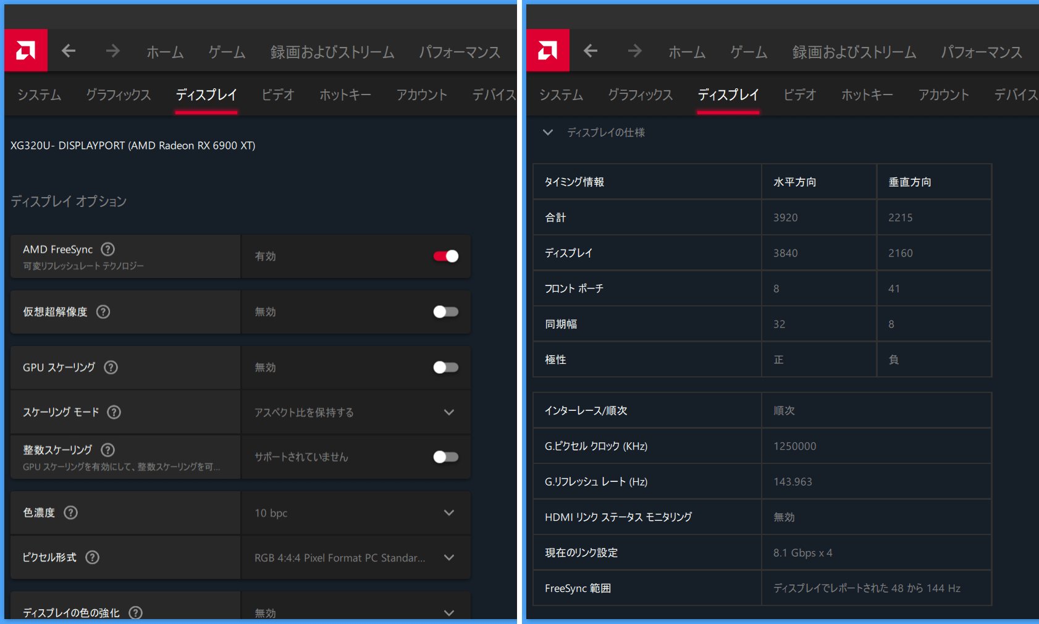Screen dimensions: 1039x624
Task: Enable the GPU スケーリング toggle
Action: [446, 367]
